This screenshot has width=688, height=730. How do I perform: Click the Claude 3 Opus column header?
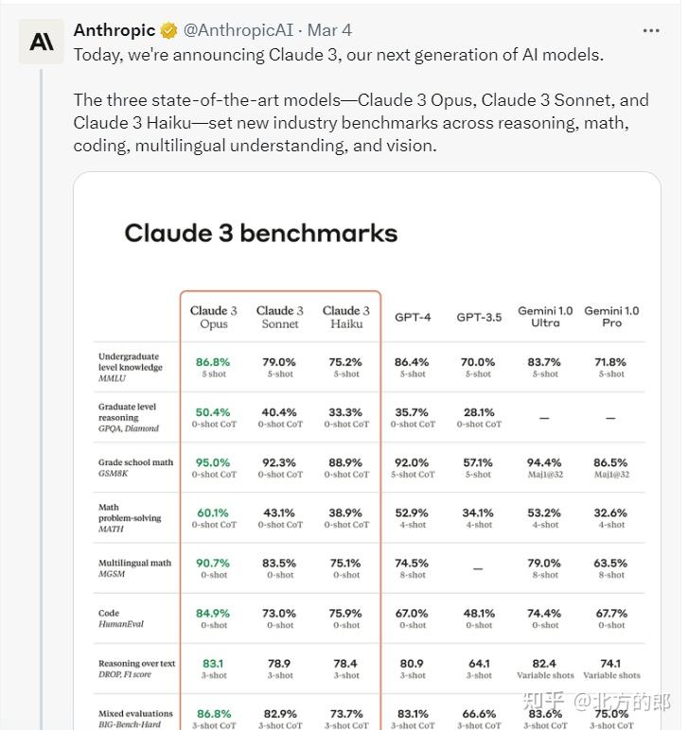click(x=214, y=317)
